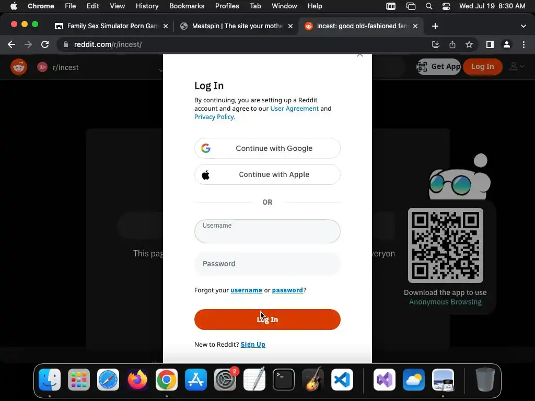Click the address bar URL
The height and width of the screenshot is (401, 535).
[108, 44]
